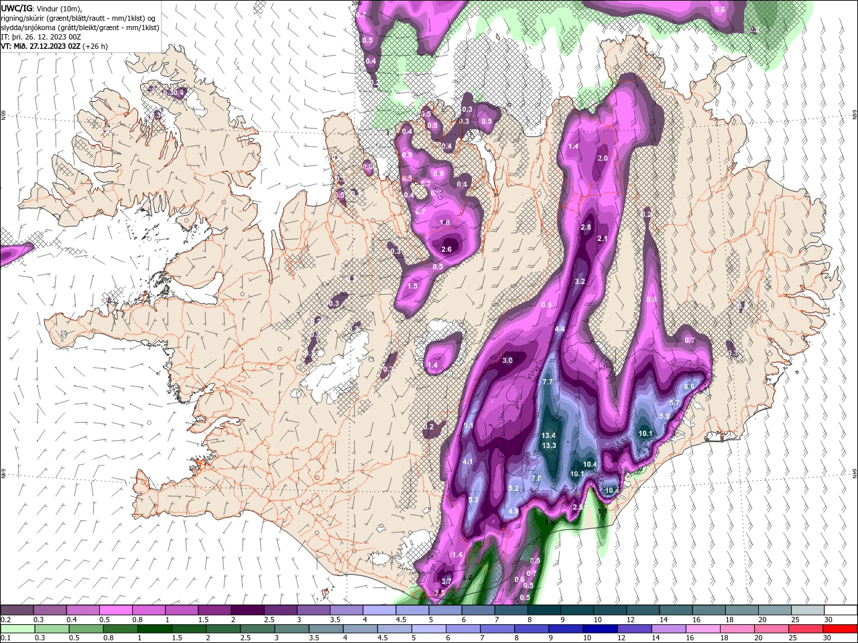Click the 3.0 value on the map
Image resolution: width=858 pixels, height=643 pixels.
tap(507, 360)
